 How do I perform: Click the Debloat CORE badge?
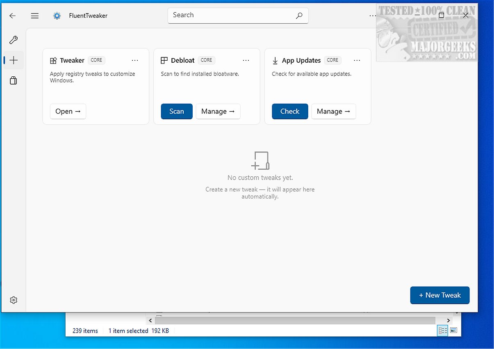point(206,60)
